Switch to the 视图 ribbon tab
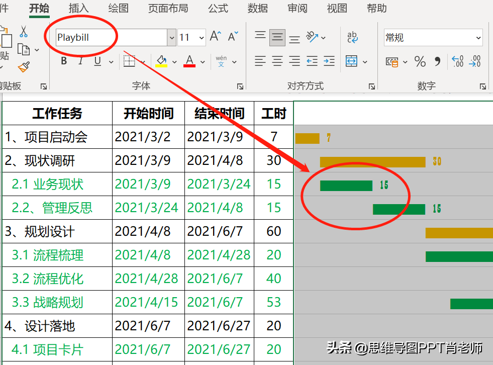 pyautogui.click(x=337, y=9)
